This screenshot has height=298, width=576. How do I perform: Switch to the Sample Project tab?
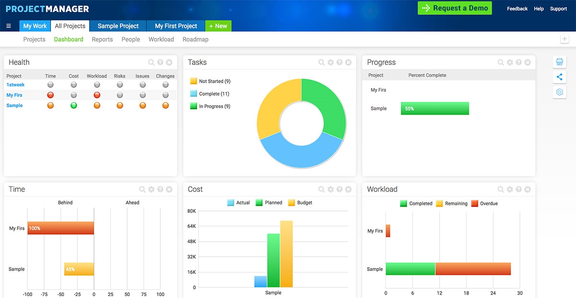(118, 26)
